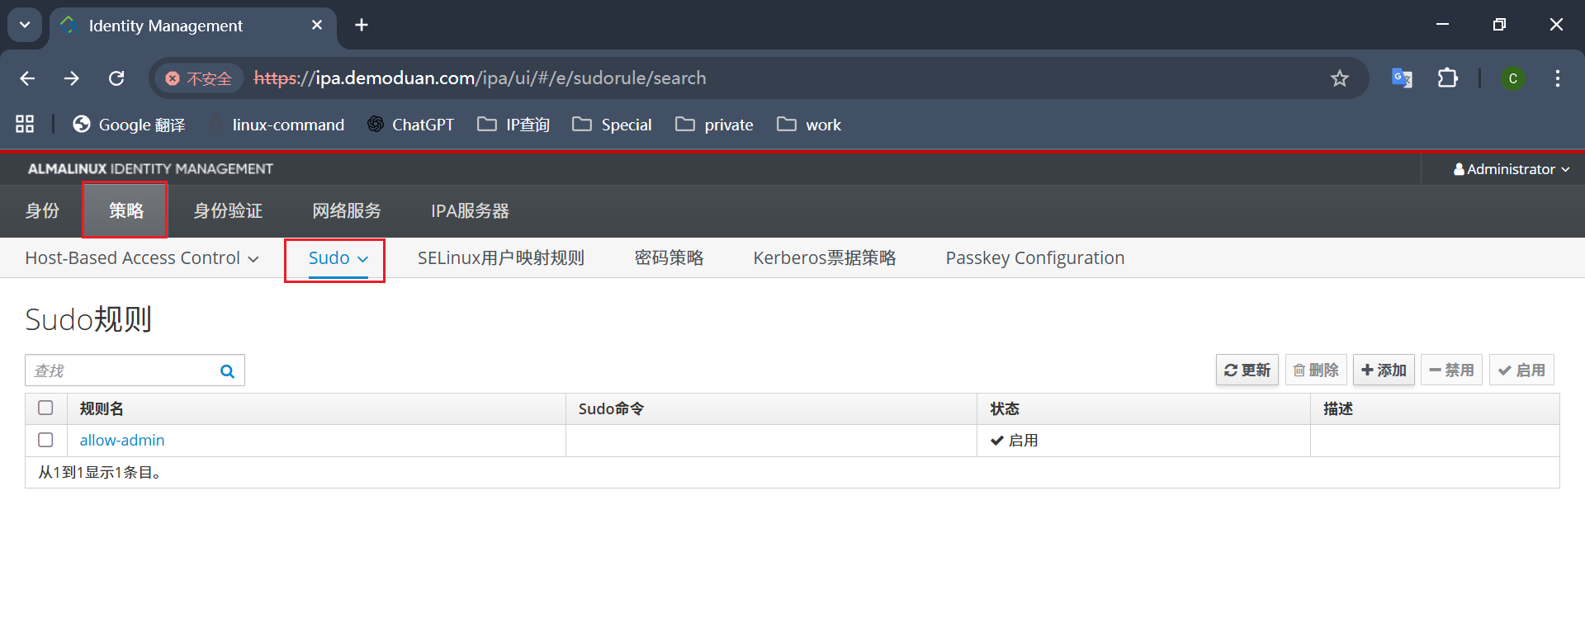
Task: Click the not-secure site warning badge
Action: (x=199, y=78)
